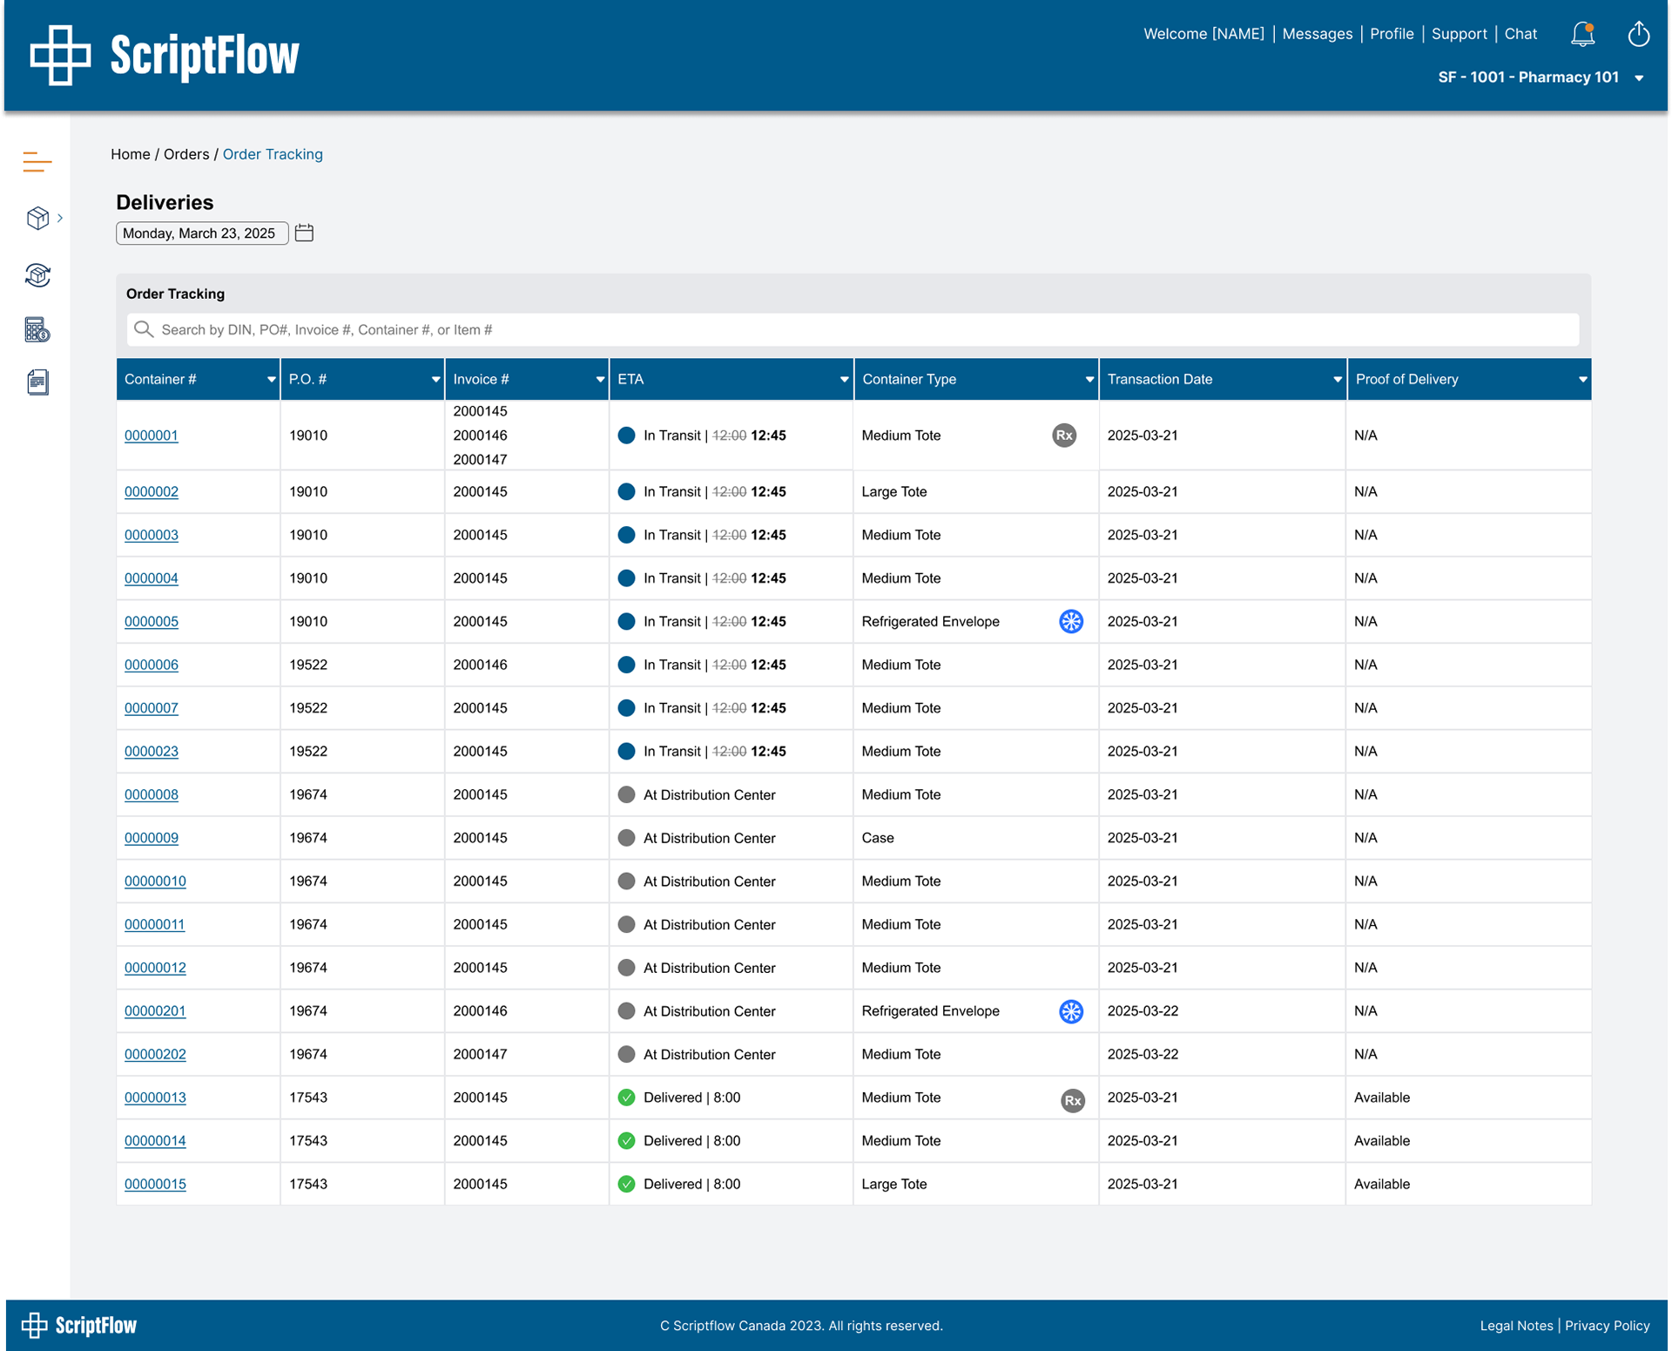Viewport: 1672px width, 1351px height.
Task: Open the calendar date picker icon
Action: click(x=304, y=233)
